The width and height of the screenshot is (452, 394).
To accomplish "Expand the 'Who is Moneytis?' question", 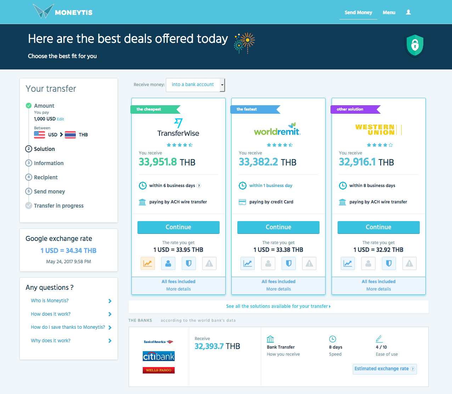I will tap(71, 301).
